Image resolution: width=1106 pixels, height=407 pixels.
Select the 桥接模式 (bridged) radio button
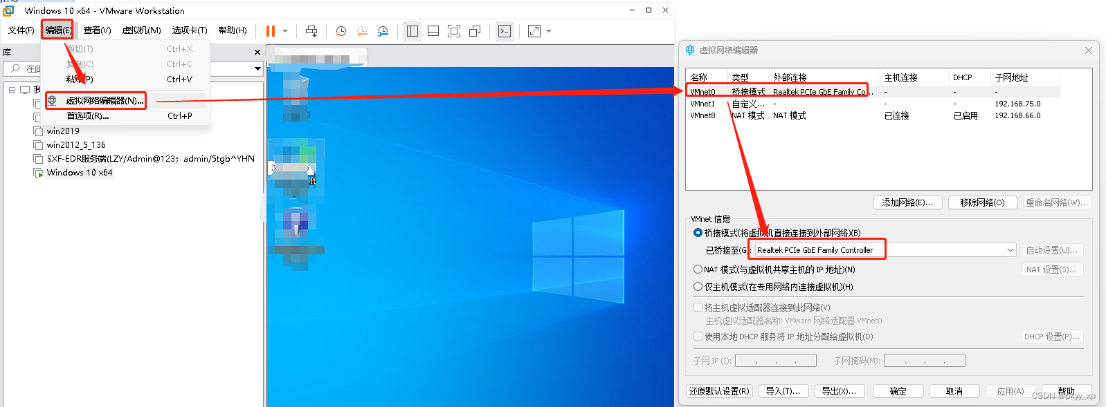(x=698, y=233)
